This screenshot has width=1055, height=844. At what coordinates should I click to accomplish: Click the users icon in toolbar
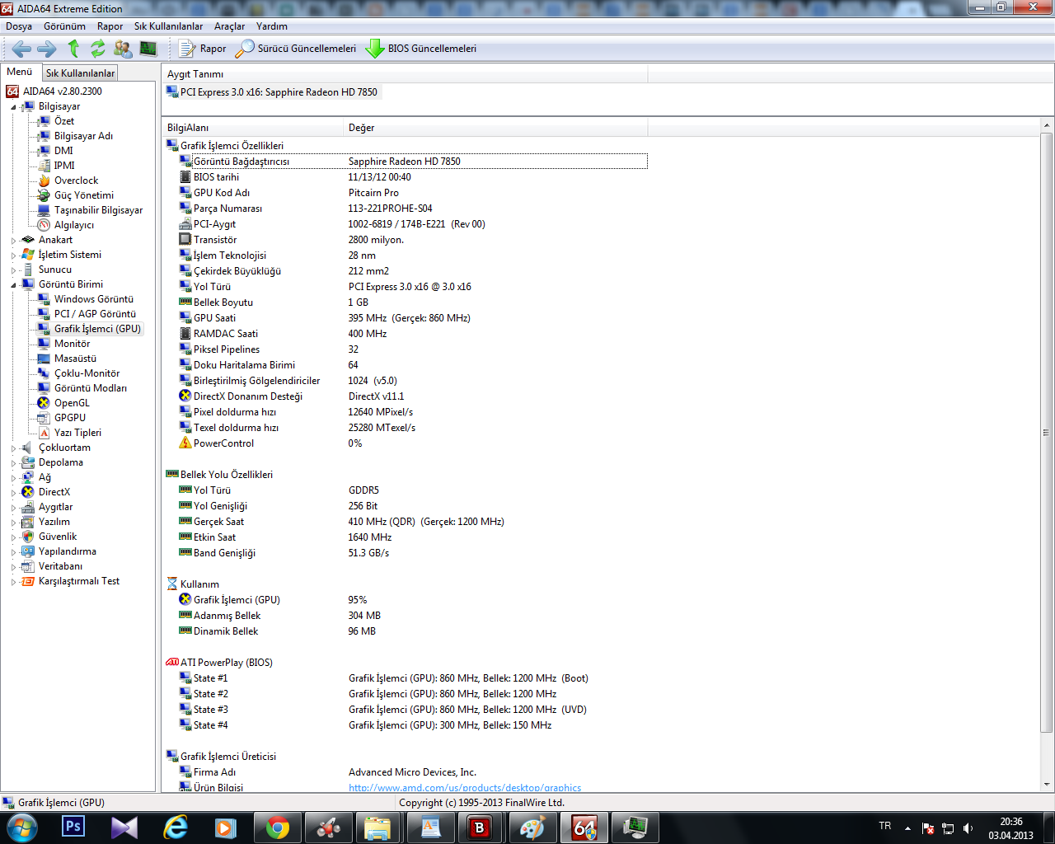coord(123,49)
